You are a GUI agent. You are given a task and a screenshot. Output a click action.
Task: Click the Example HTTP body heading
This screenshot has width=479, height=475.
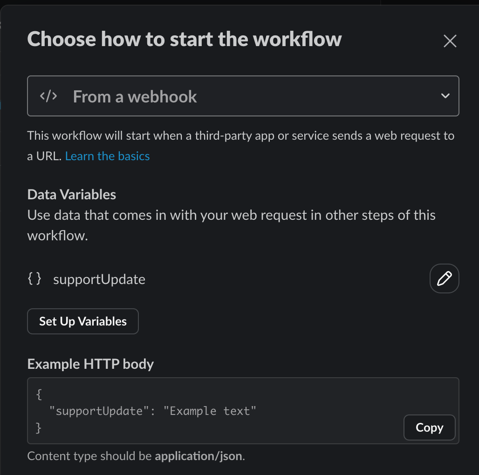point(90,364)
